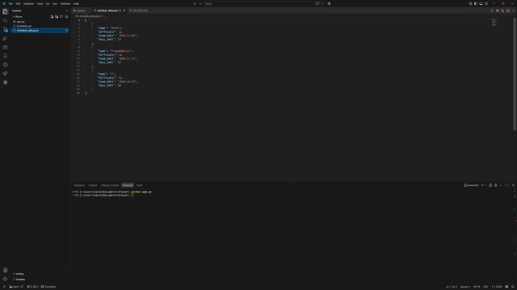Open notifications bell in status bar
This screenshot has width=517, height=290.
pyautogui.click(x=513, y=287)
